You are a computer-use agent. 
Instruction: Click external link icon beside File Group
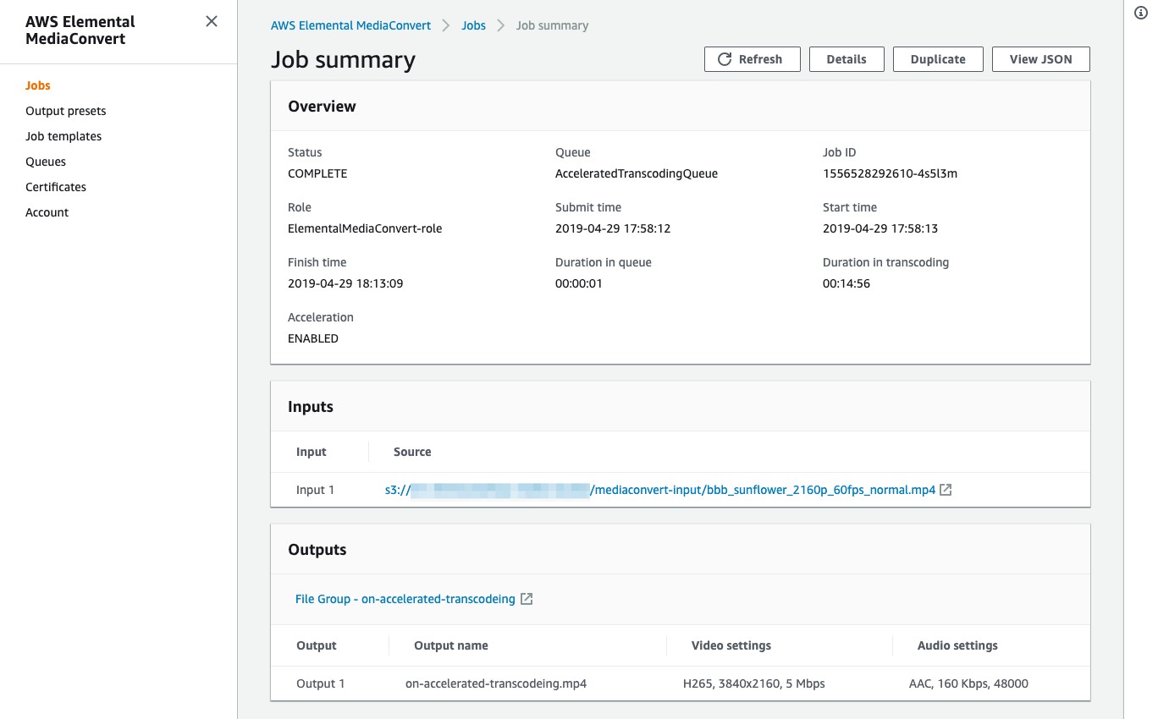527,599
